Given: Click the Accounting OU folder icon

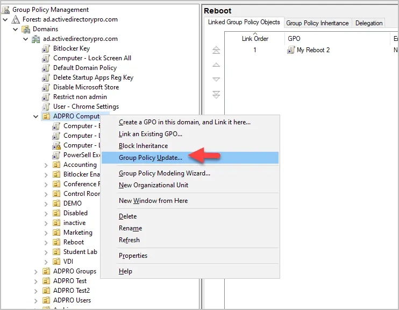Looking at the screenshot, I should coord(56,165).
